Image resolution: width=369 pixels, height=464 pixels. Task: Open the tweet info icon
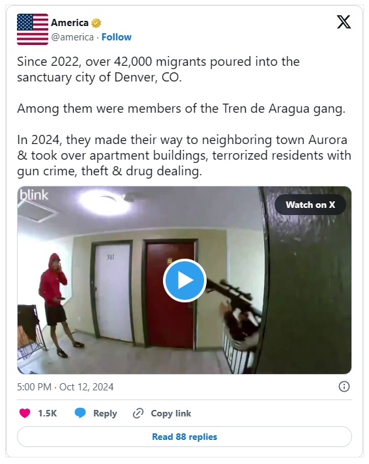tap(344, 386)
